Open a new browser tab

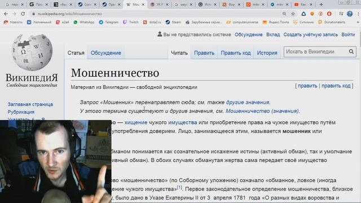pyautogui.click(x=321, y=5)
